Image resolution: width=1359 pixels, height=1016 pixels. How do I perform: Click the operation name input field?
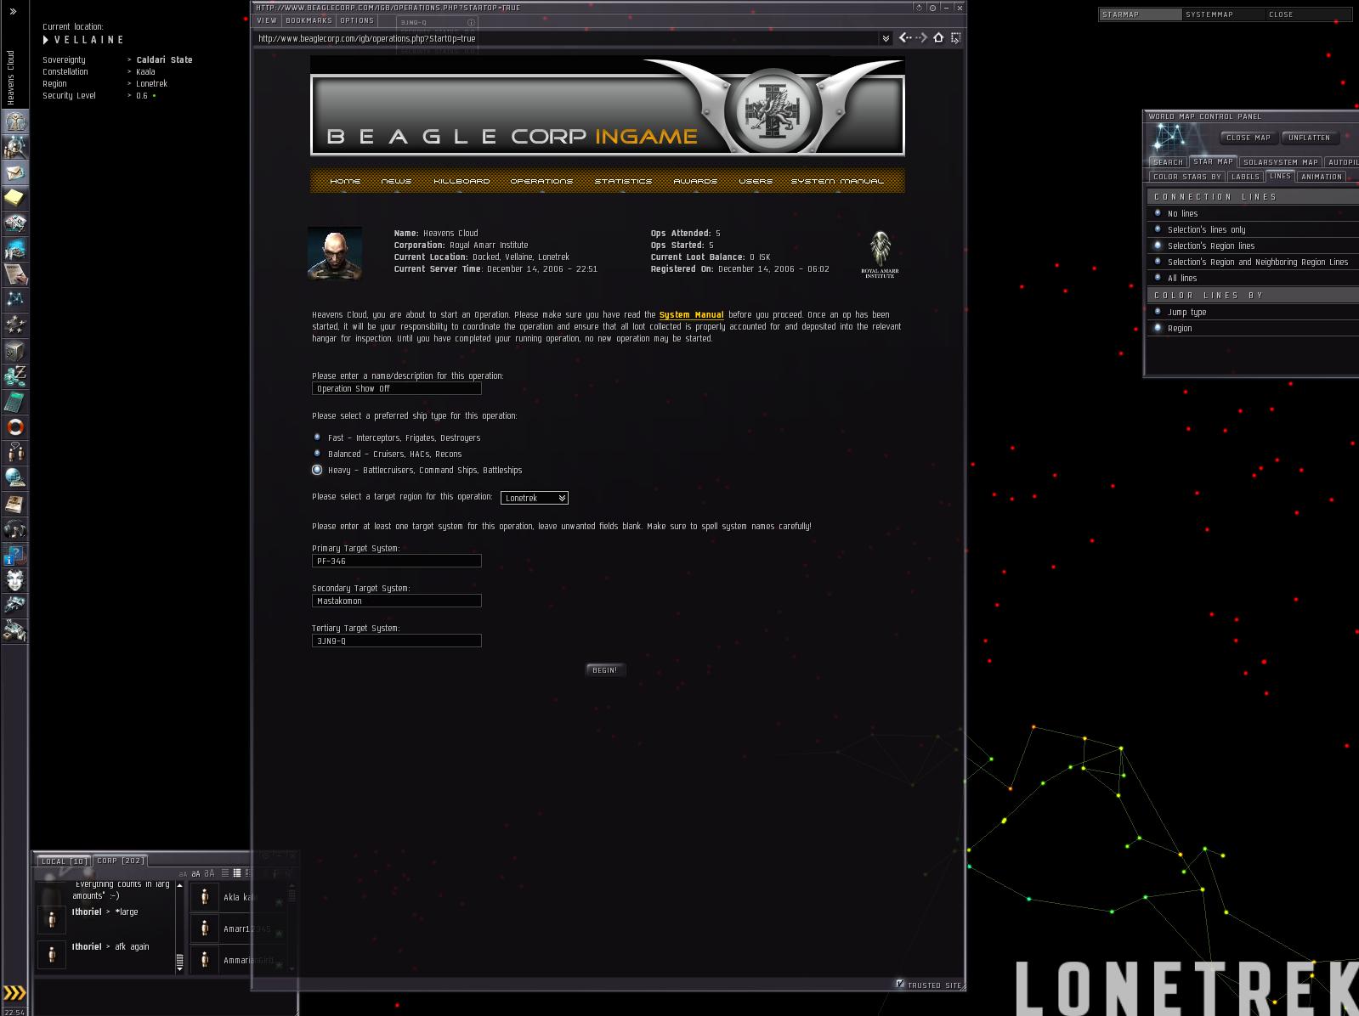[x=397, y=388]
